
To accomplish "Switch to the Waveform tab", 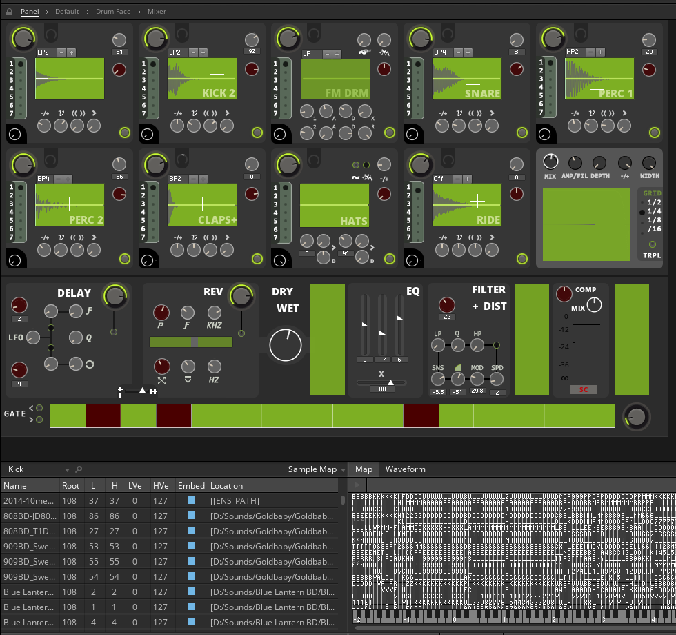I will pyautogui.click(x=405, y=469).
